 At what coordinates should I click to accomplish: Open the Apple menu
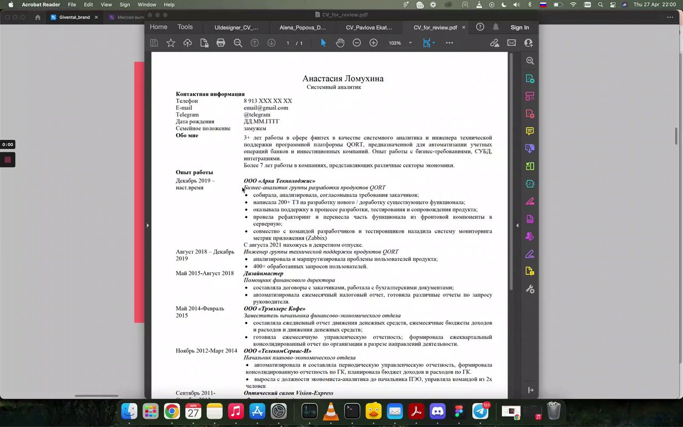click(x=11, y=4)
